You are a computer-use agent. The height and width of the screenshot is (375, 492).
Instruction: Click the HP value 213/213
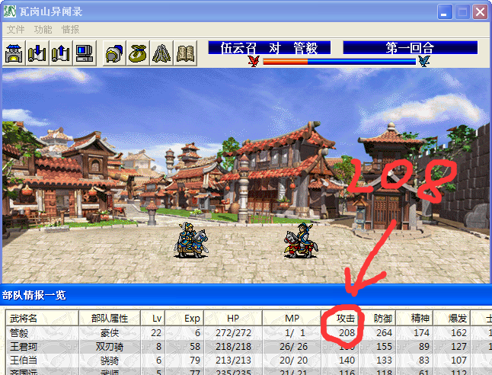pyautogui.click(x=234, y=361)
